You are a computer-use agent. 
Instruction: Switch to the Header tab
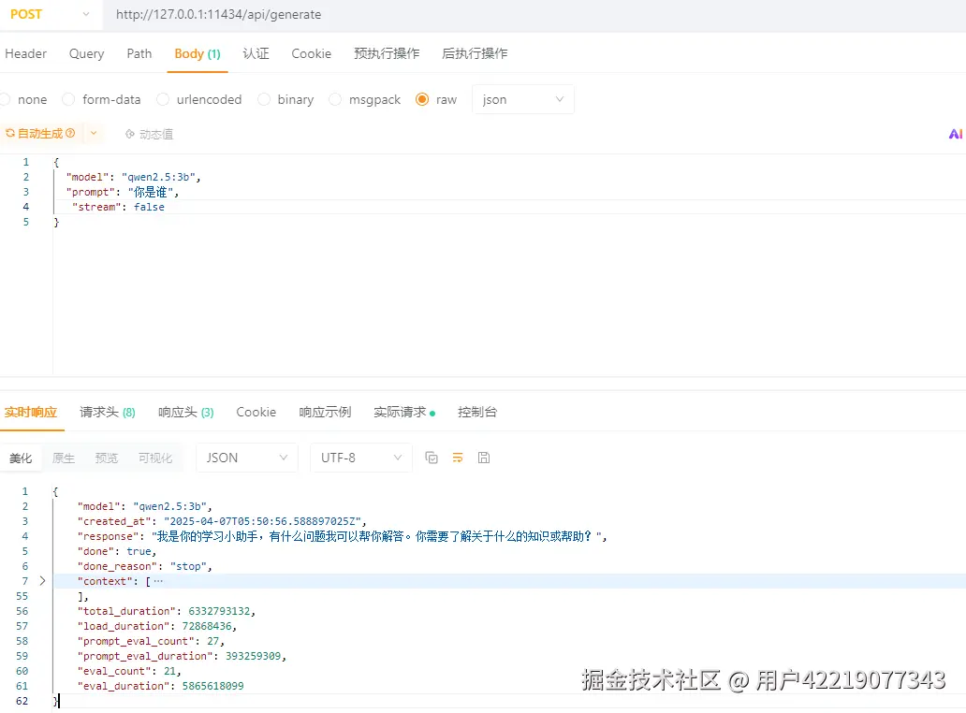[26, 53]
